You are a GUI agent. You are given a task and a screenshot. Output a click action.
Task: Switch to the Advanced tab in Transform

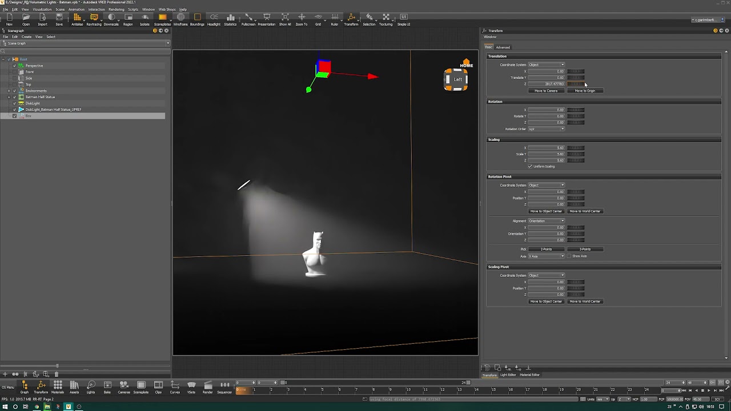(x=503, y=47)
